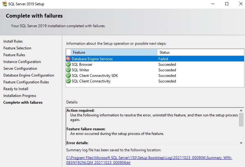This screenshot has width=245, height=167.
Task: Click the green check icon beside SQL Browser
Action: [68, 65]
